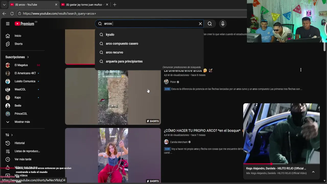Image resolution: width=327 pixels, height=184 pixels.
Task: Click ¿CÓMO HACER TU PROPIO ARCO? title
Action: pos(202,131)
